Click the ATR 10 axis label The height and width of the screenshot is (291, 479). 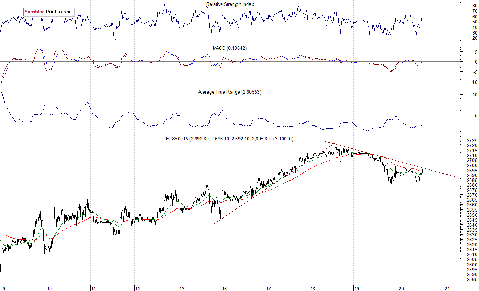click(x=475, y=95)
